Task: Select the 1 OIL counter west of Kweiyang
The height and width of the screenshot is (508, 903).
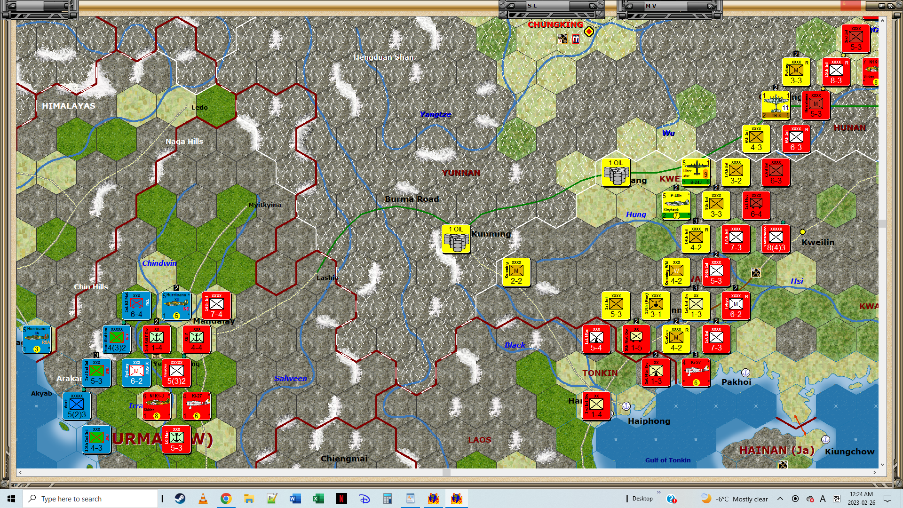Action: click(x=616, y=172)
